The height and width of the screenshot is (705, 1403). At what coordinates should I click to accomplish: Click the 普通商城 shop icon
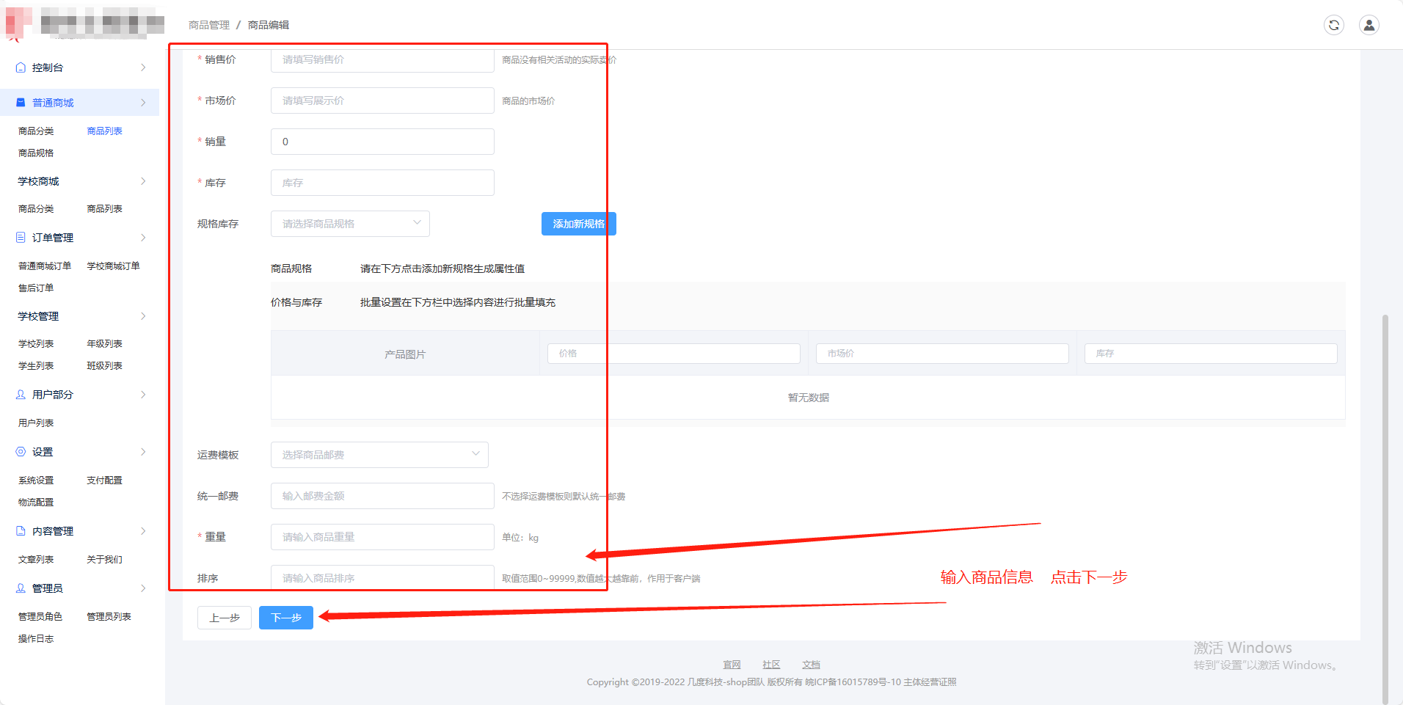tap(21, 103)
